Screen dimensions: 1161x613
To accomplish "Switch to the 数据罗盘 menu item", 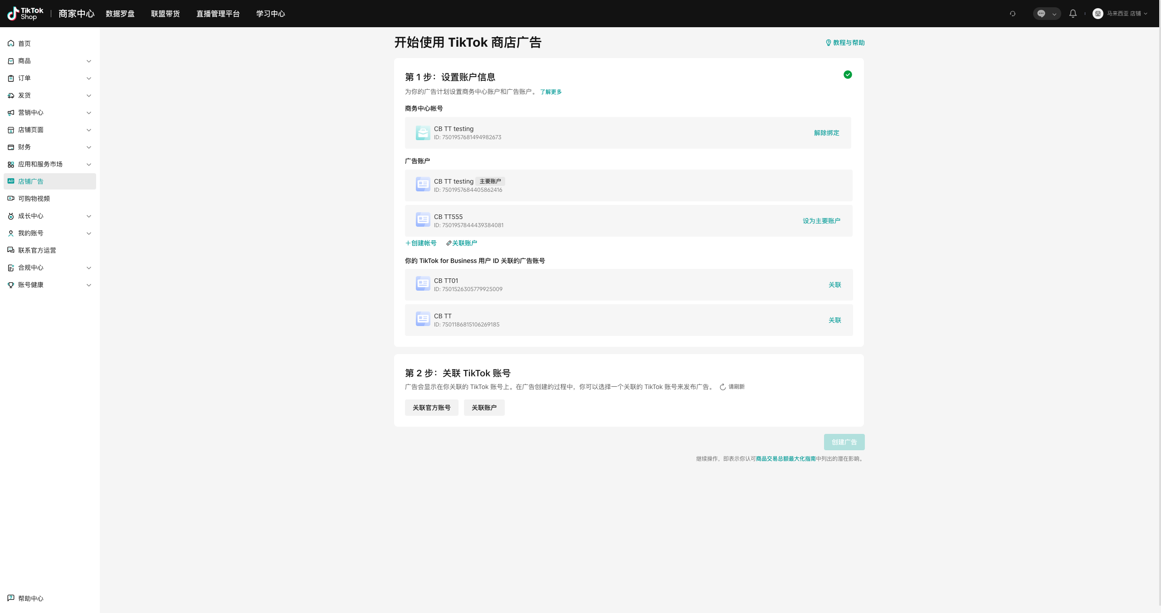I will coord(120,14).
